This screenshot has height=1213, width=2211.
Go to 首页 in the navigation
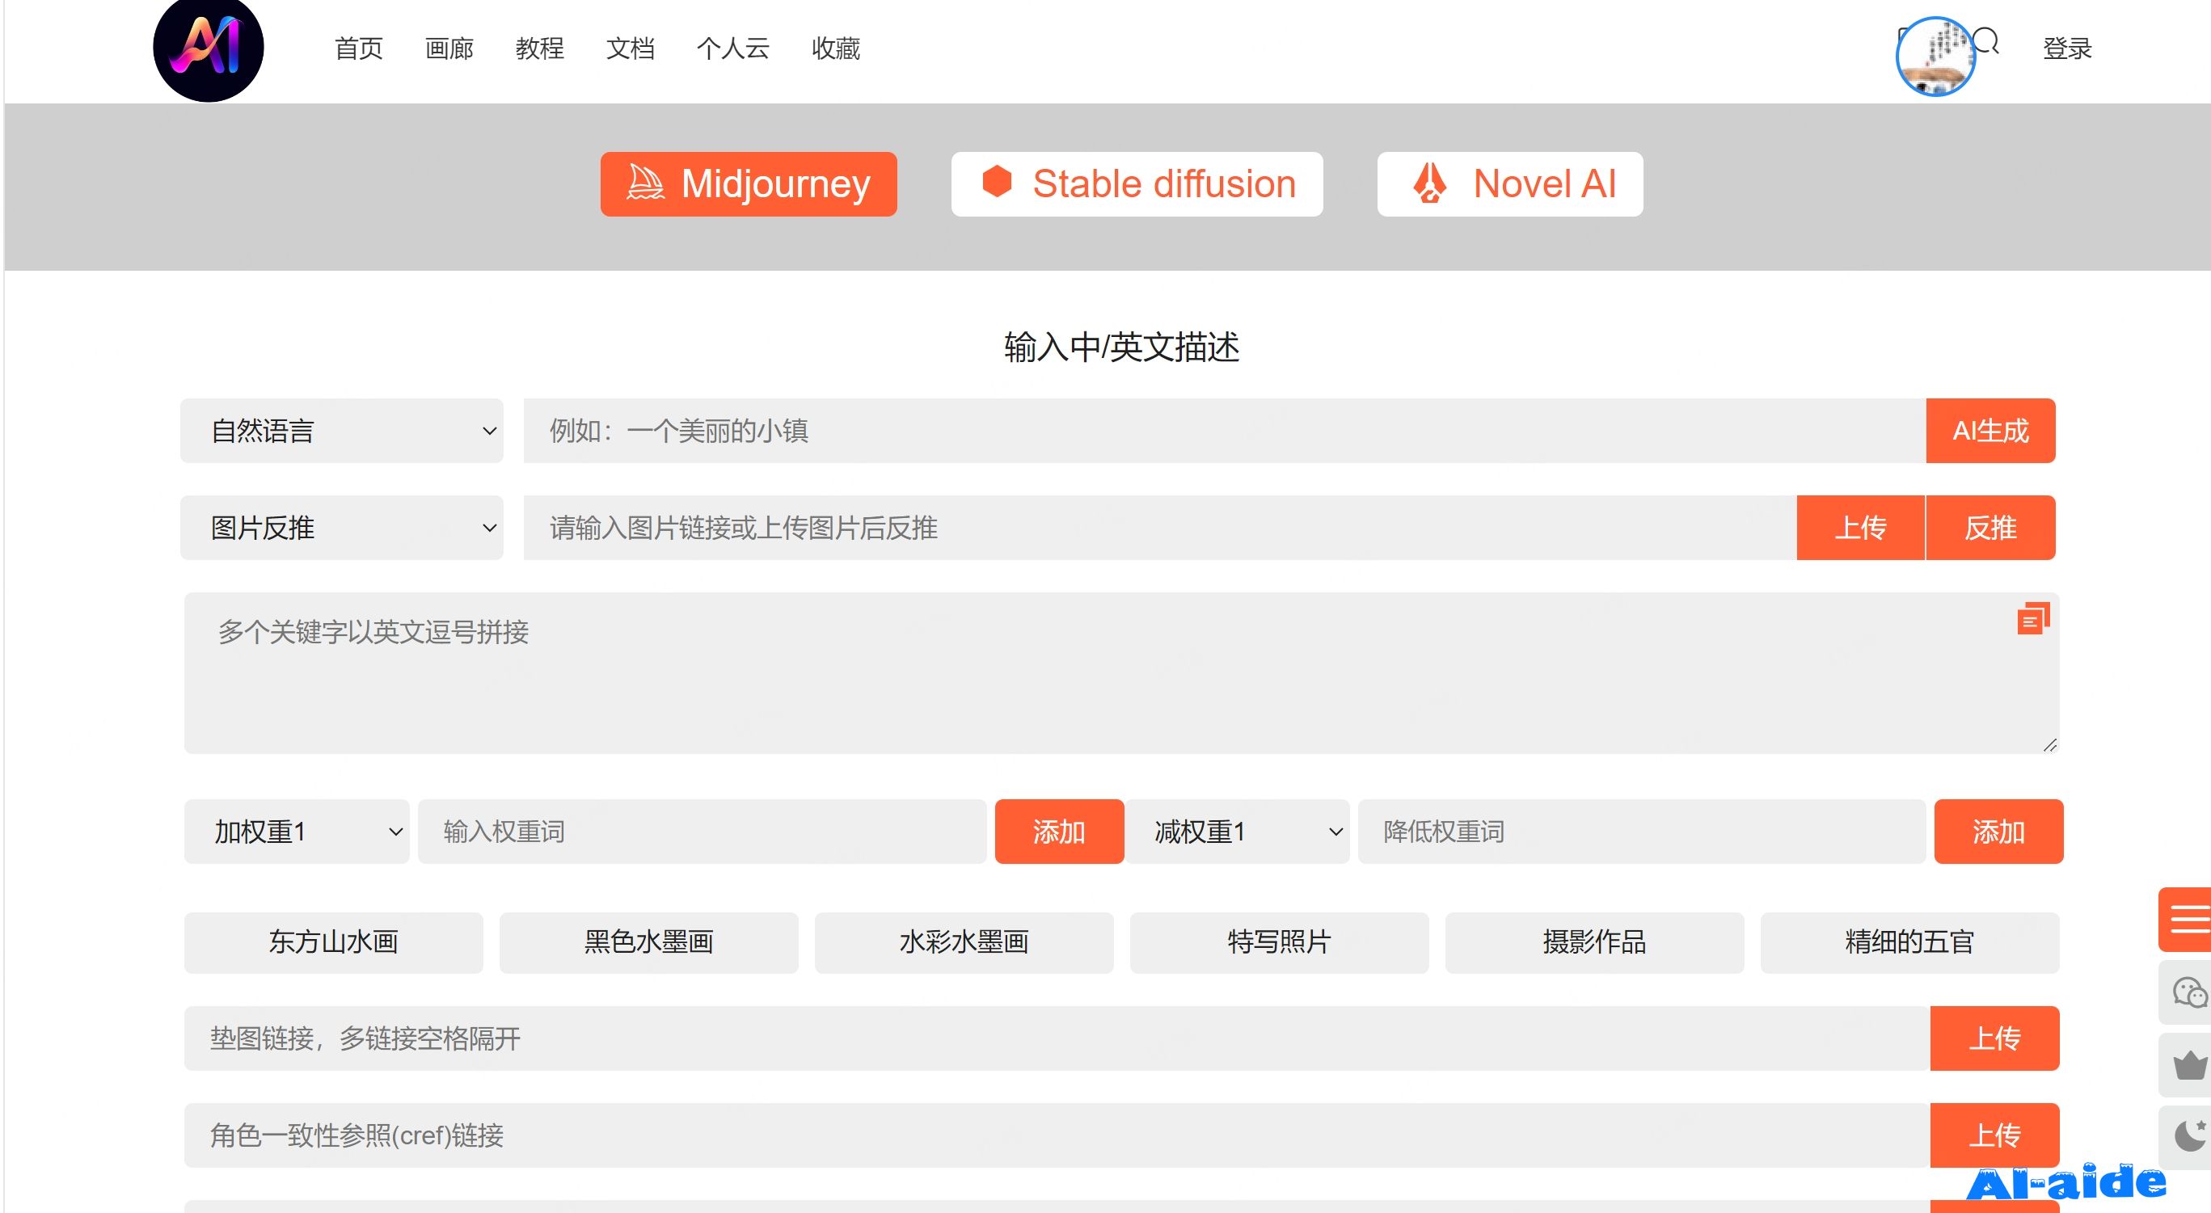click(x=359, y=48)
